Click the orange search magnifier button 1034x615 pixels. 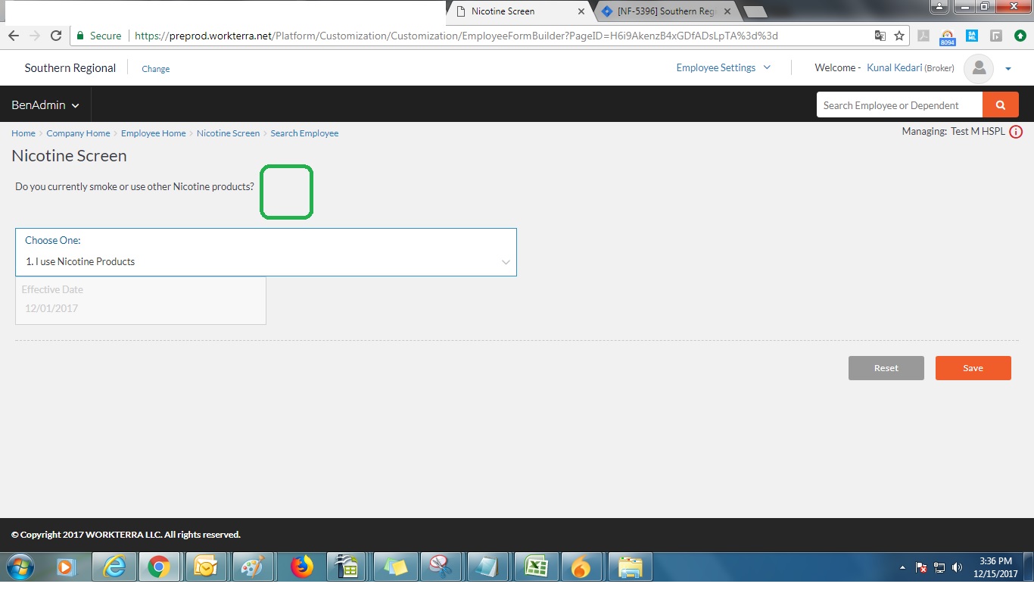[1000, 105]
